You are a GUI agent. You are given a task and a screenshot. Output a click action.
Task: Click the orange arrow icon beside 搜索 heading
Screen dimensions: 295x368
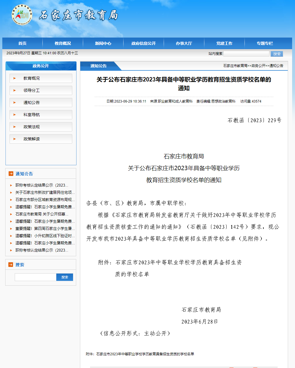[11, 265]
